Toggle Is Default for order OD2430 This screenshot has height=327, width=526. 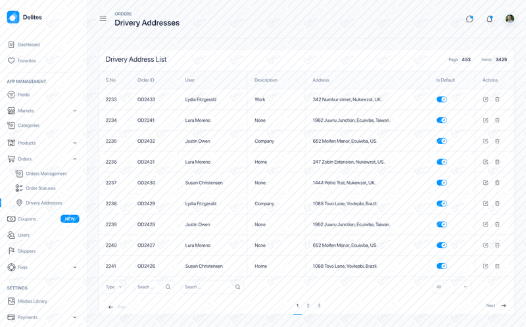441,183
